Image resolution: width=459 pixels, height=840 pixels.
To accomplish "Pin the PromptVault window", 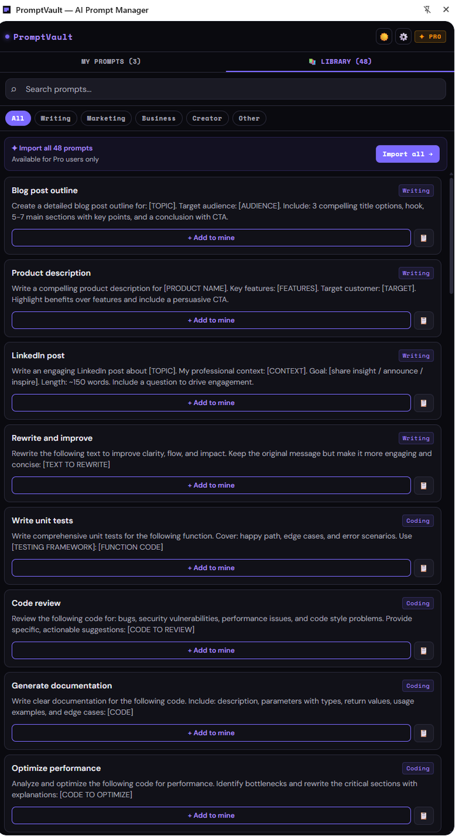I will [427, 10].
